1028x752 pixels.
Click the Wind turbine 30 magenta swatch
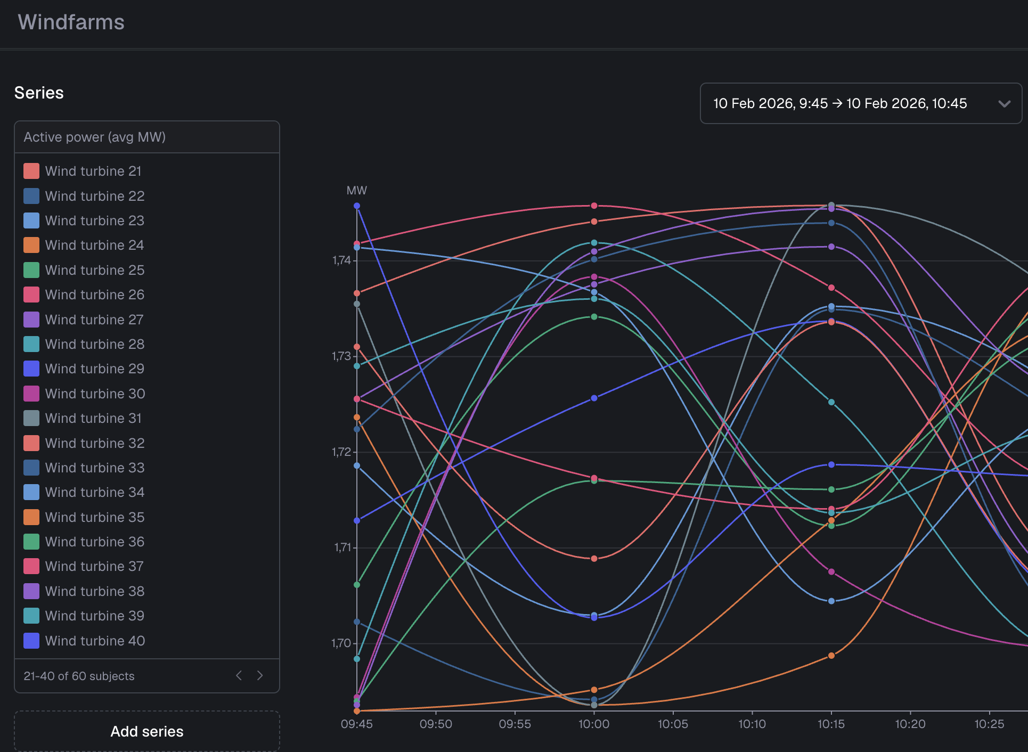(31, 394)
